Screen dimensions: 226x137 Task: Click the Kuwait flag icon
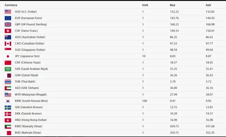click(8, 126)
